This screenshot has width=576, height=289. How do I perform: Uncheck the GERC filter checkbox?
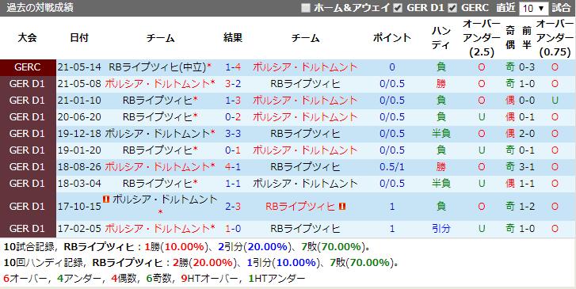(x=452, y=8)
